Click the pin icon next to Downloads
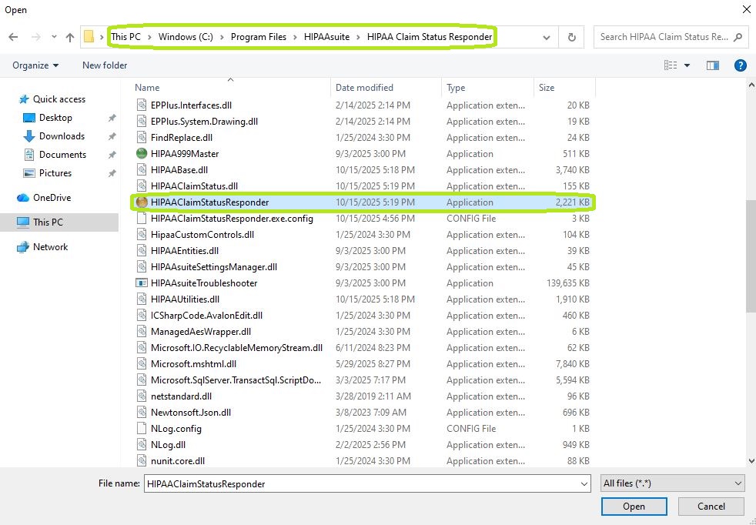This screenshot has height=525, width=756. pos(112,136)
